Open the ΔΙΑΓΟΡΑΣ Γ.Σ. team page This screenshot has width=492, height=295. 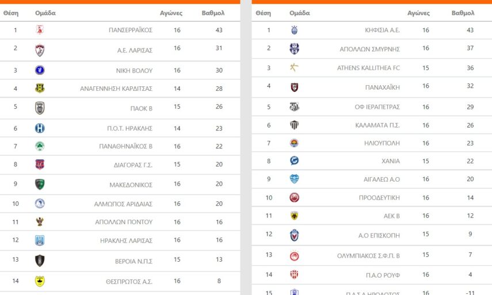[x=133, y=165]
